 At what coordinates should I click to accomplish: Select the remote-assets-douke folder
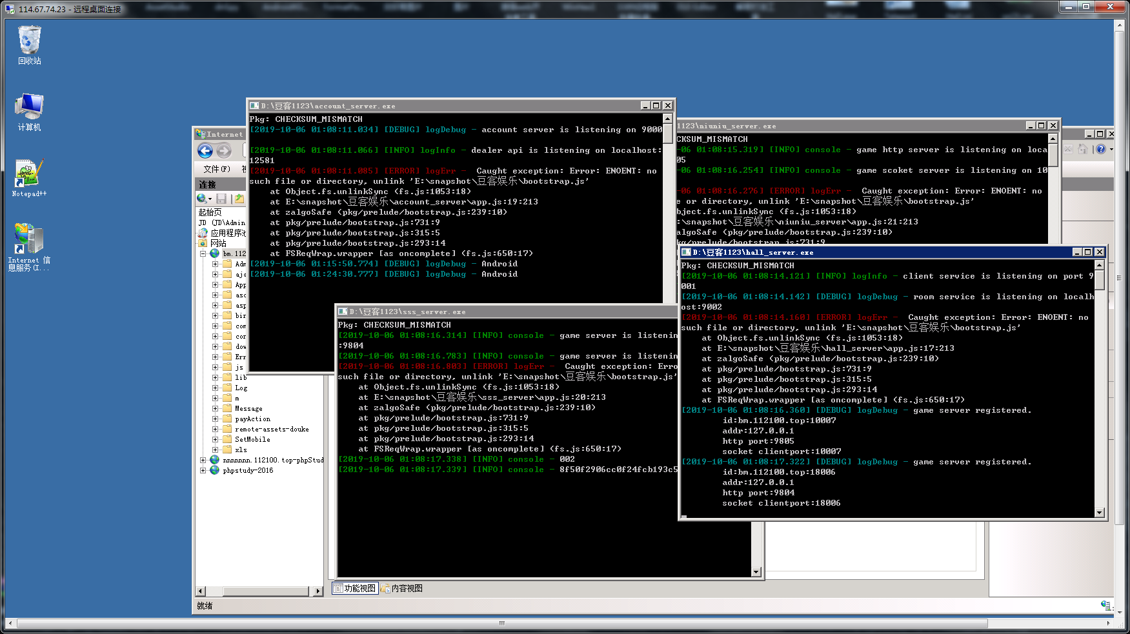(x=272, y=430)
